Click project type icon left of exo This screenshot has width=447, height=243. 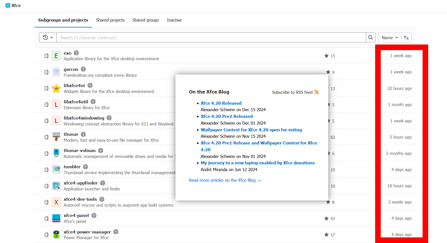tap(47, 56)
